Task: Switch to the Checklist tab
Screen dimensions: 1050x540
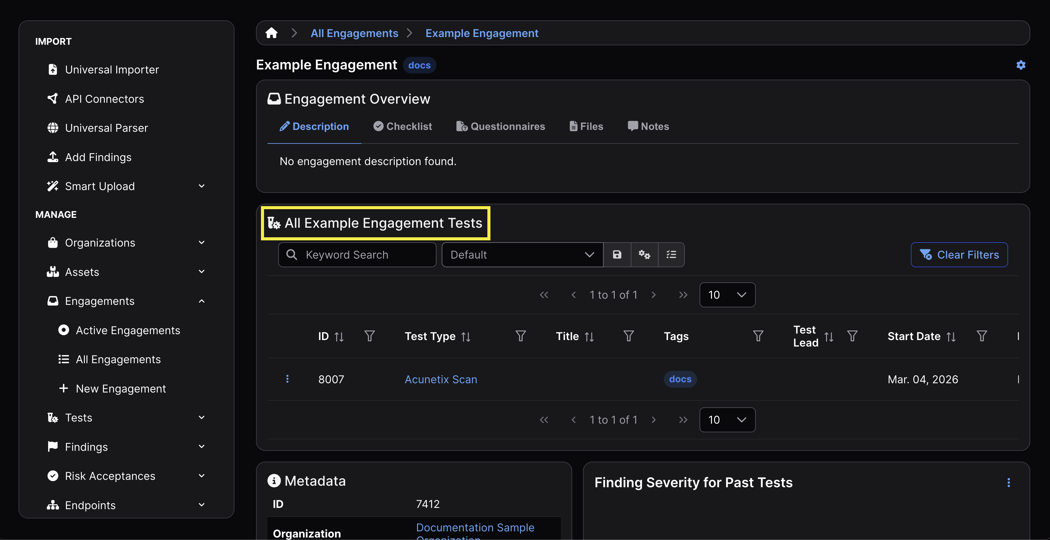Action: click(x=402, y=127)
